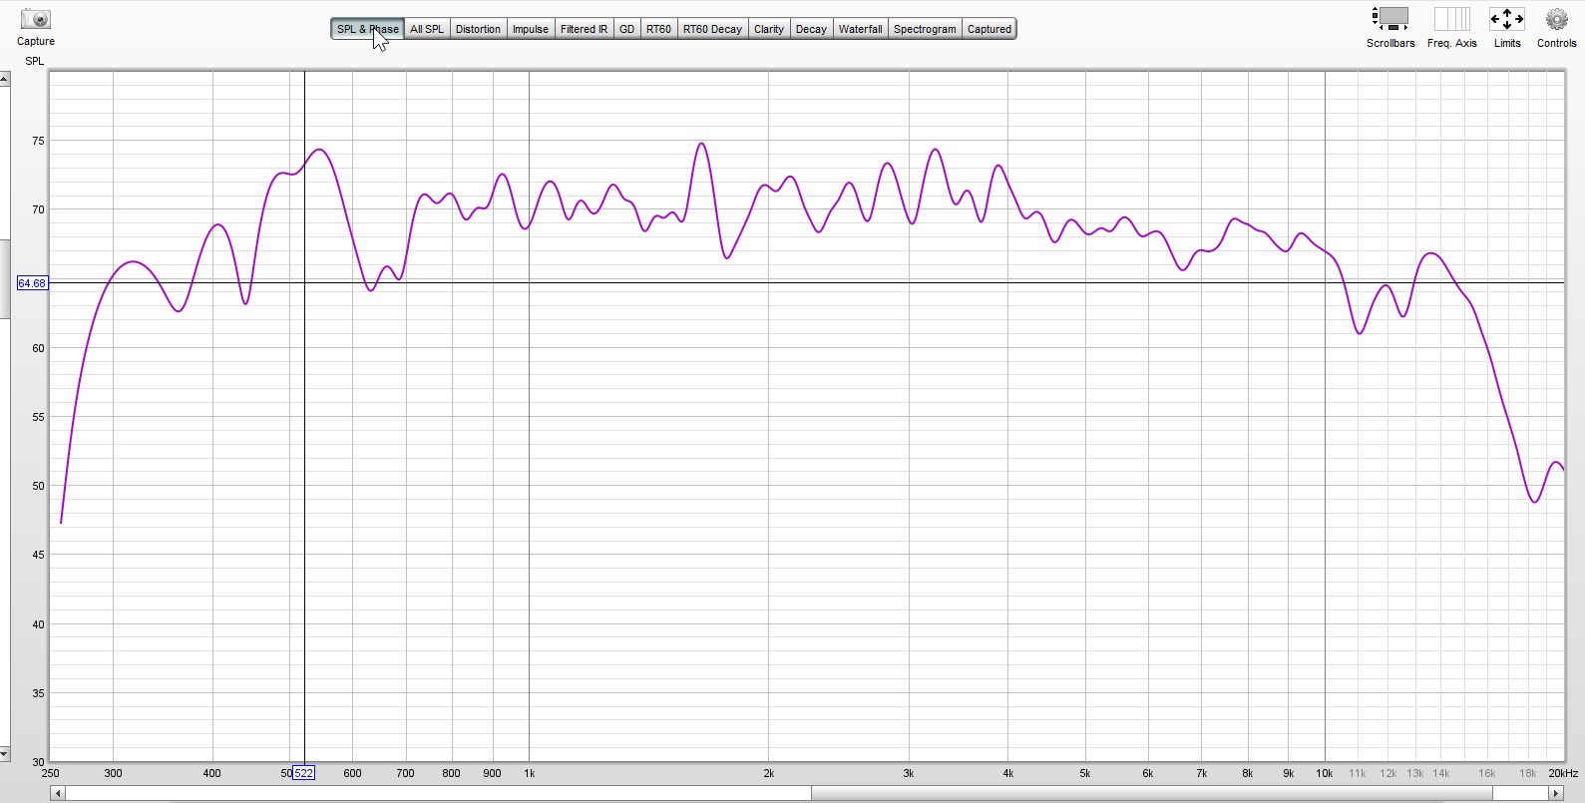Viewport: 1585px width, 803px height.
Task: Open the RT60 Decay tab
Action: (x=712, y=29)
